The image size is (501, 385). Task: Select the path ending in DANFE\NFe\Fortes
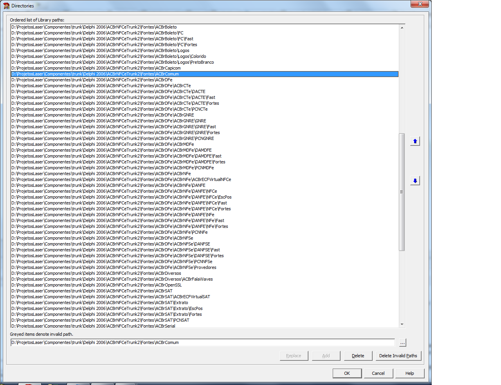coord(205,226)
